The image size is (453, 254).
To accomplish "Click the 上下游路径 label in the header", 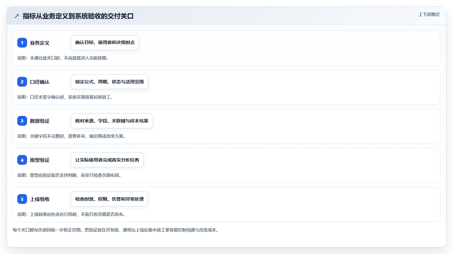I will 429,14.
